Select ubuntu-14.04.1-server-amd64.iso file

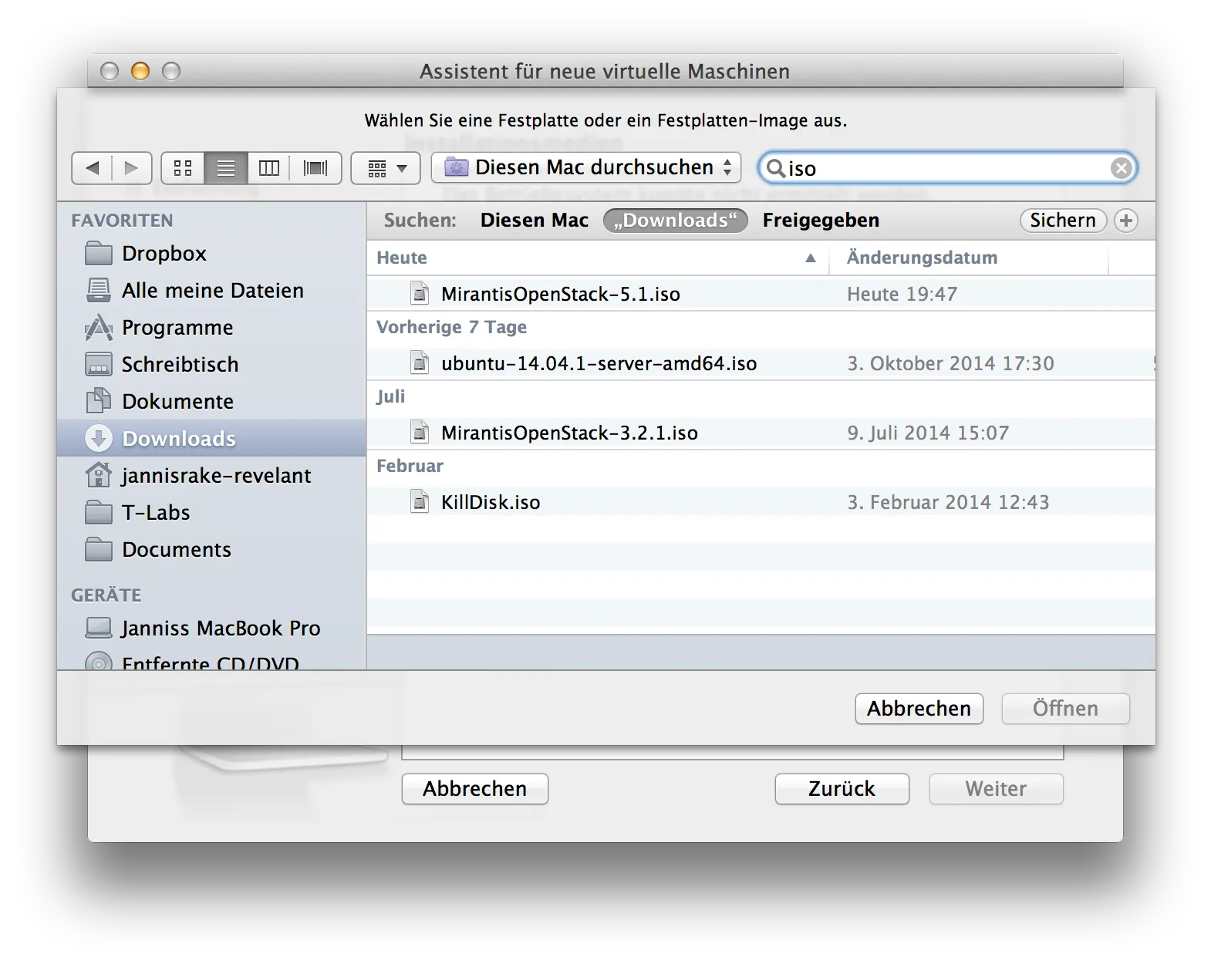(x=599, y=363)
